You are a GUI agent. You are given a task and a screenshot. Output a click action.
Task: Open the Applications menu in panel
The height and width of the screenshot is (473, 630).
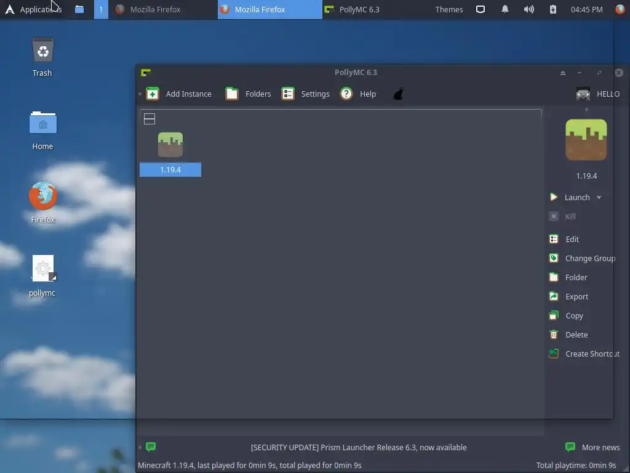(33, 9)
